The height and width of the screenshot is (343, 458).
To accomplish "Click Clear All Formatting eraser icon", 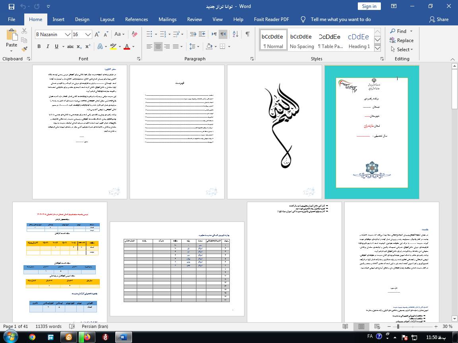I will (134, 34).
